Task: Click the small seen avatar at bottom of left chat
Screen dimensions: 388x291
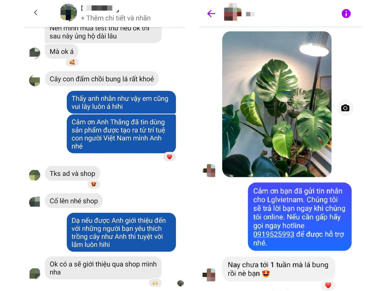Action: coord(180,283)
